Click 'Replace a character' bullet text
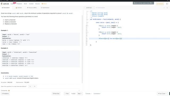Image resolution: width=170 pixels, height=96 pixels. pyautogui.click(x=11, y=24)
